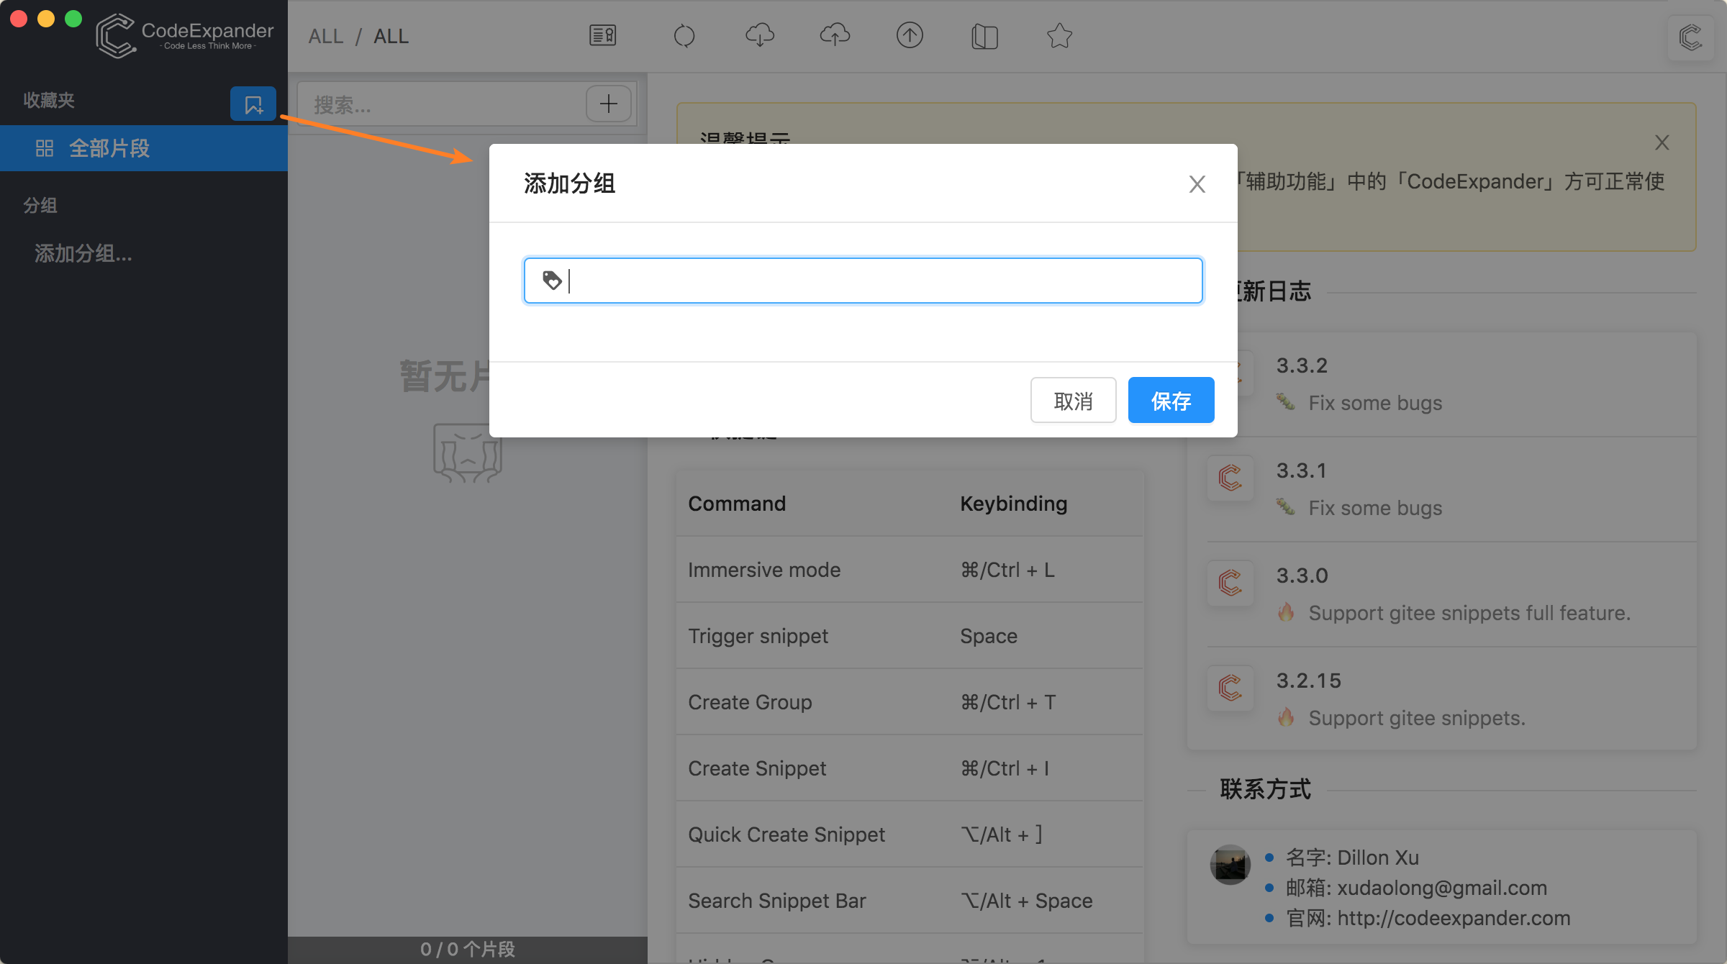This screenshot has height=964, width=1727.
Task: Click the plus icon to create a snippet
Action: [x=609, y=103]
